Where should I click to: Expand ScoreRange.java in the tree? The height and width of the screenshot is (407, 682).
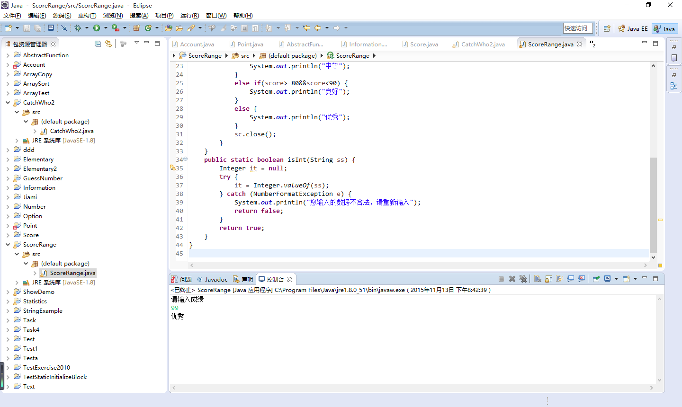tap(35, 273)
